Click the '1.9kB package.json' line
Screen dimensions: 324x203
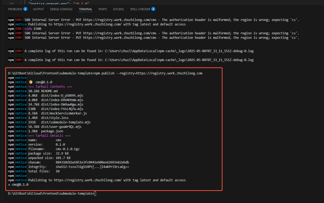point(46,131)
